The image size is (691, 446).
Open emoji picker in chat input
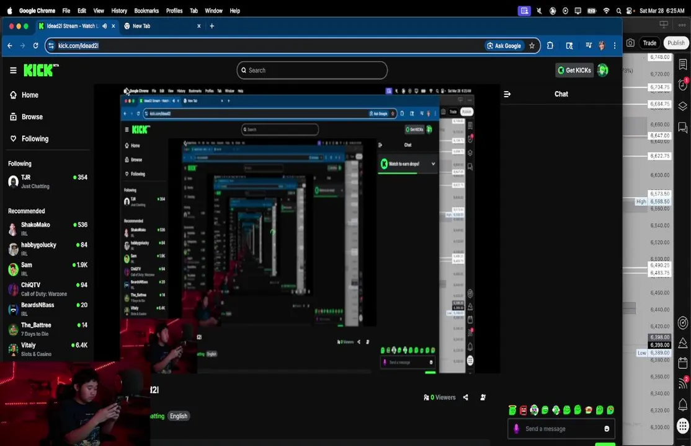pos(607,429)
